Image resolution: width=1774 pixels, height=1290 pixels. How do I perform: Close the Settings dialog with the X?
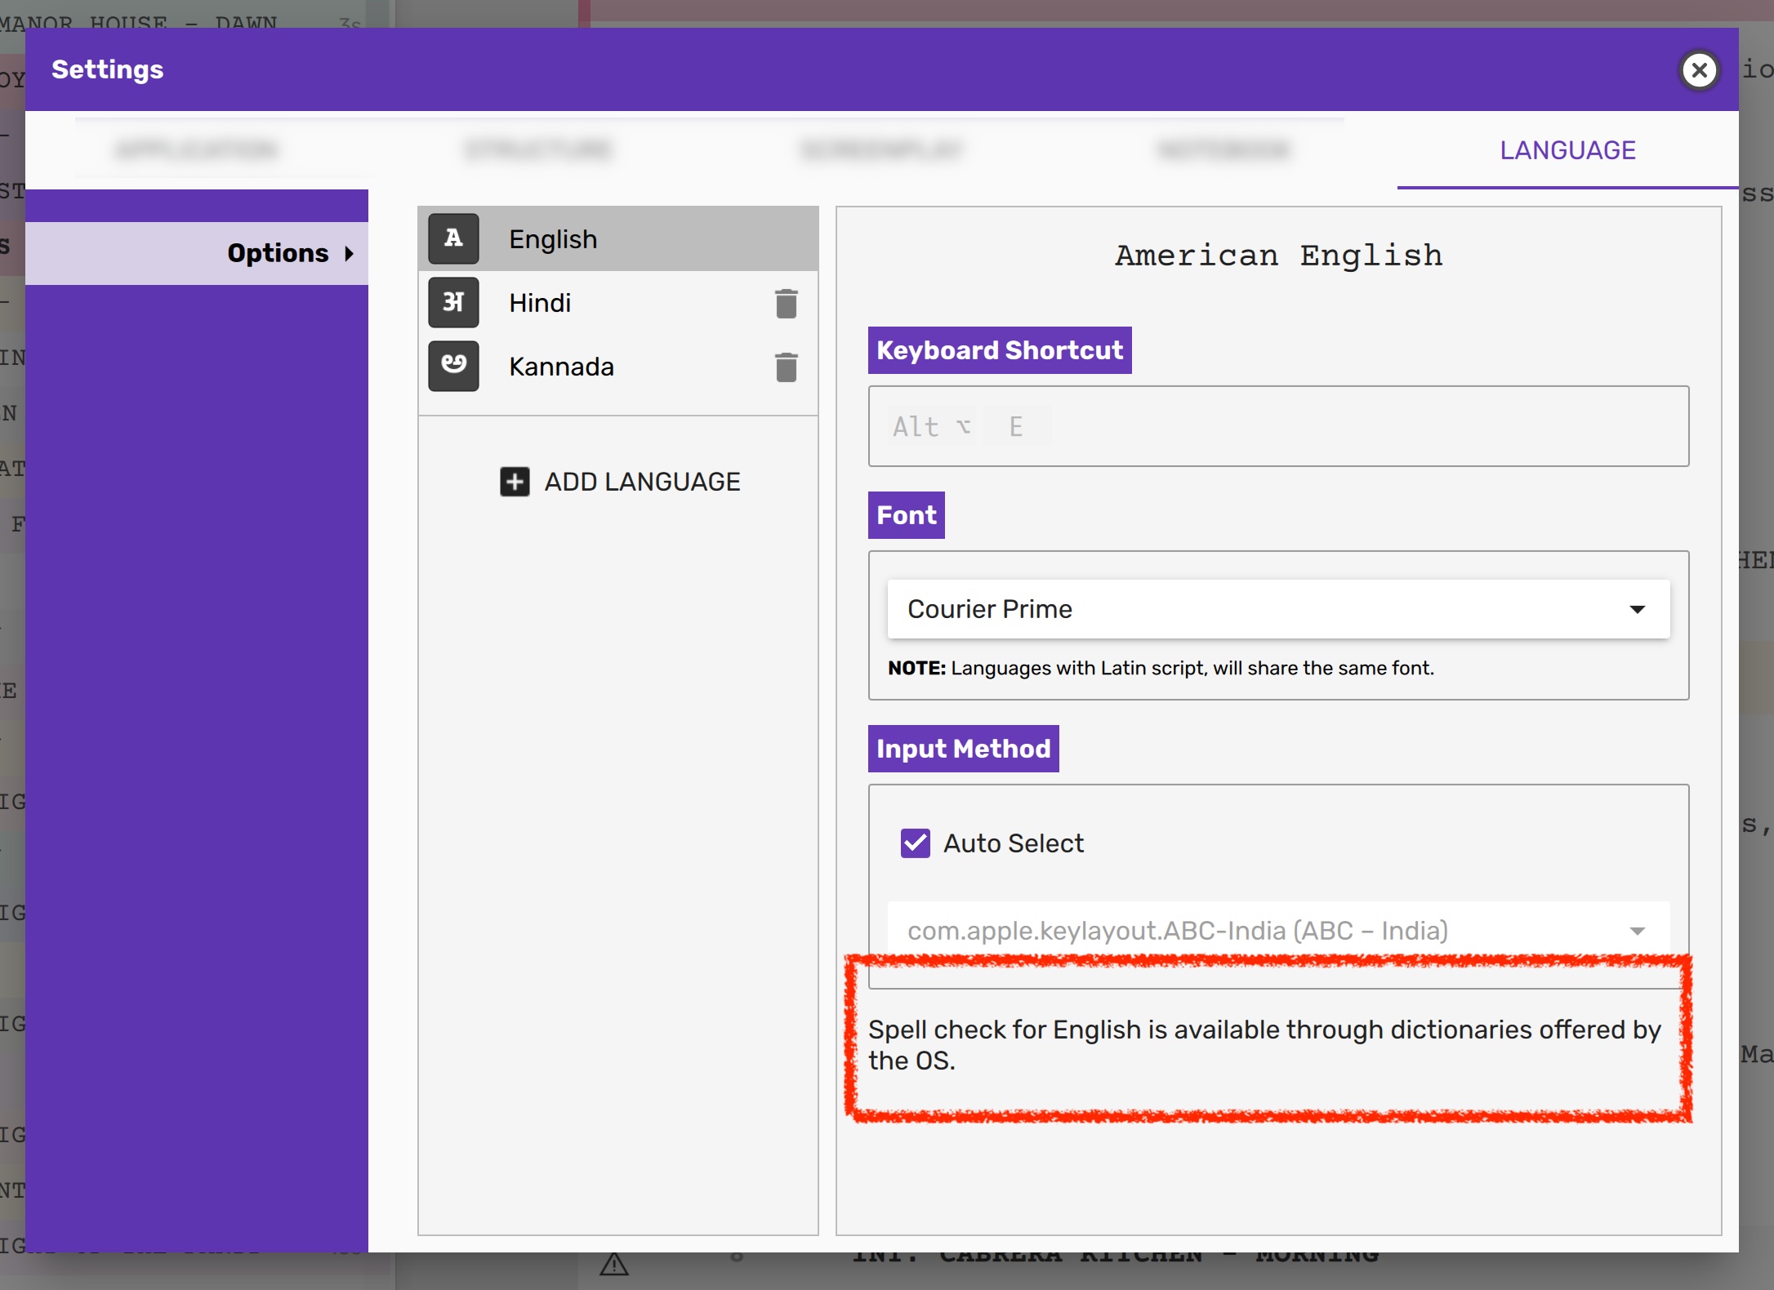coord(1700,70)
